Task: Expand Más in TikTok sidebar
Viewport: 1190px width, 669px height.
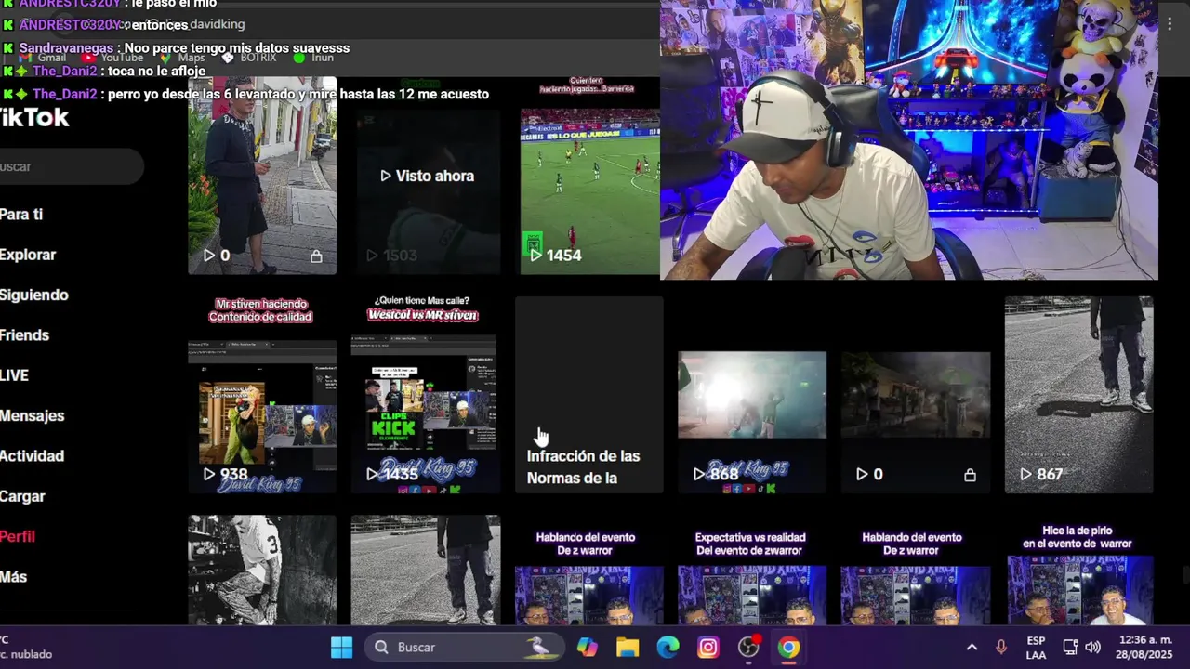Action: click(x=14, y=577)
